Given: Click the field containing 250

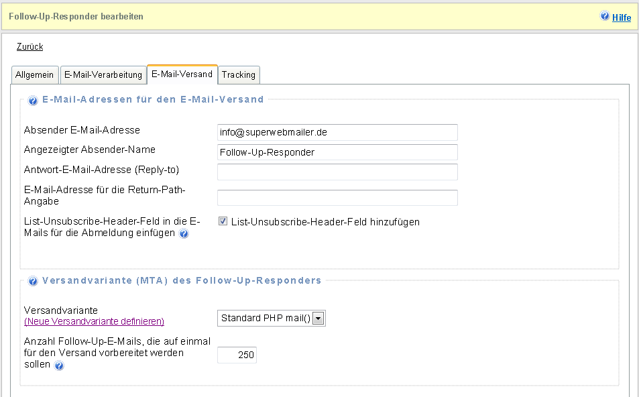Looking at the screenshot, I should [237, 355].
